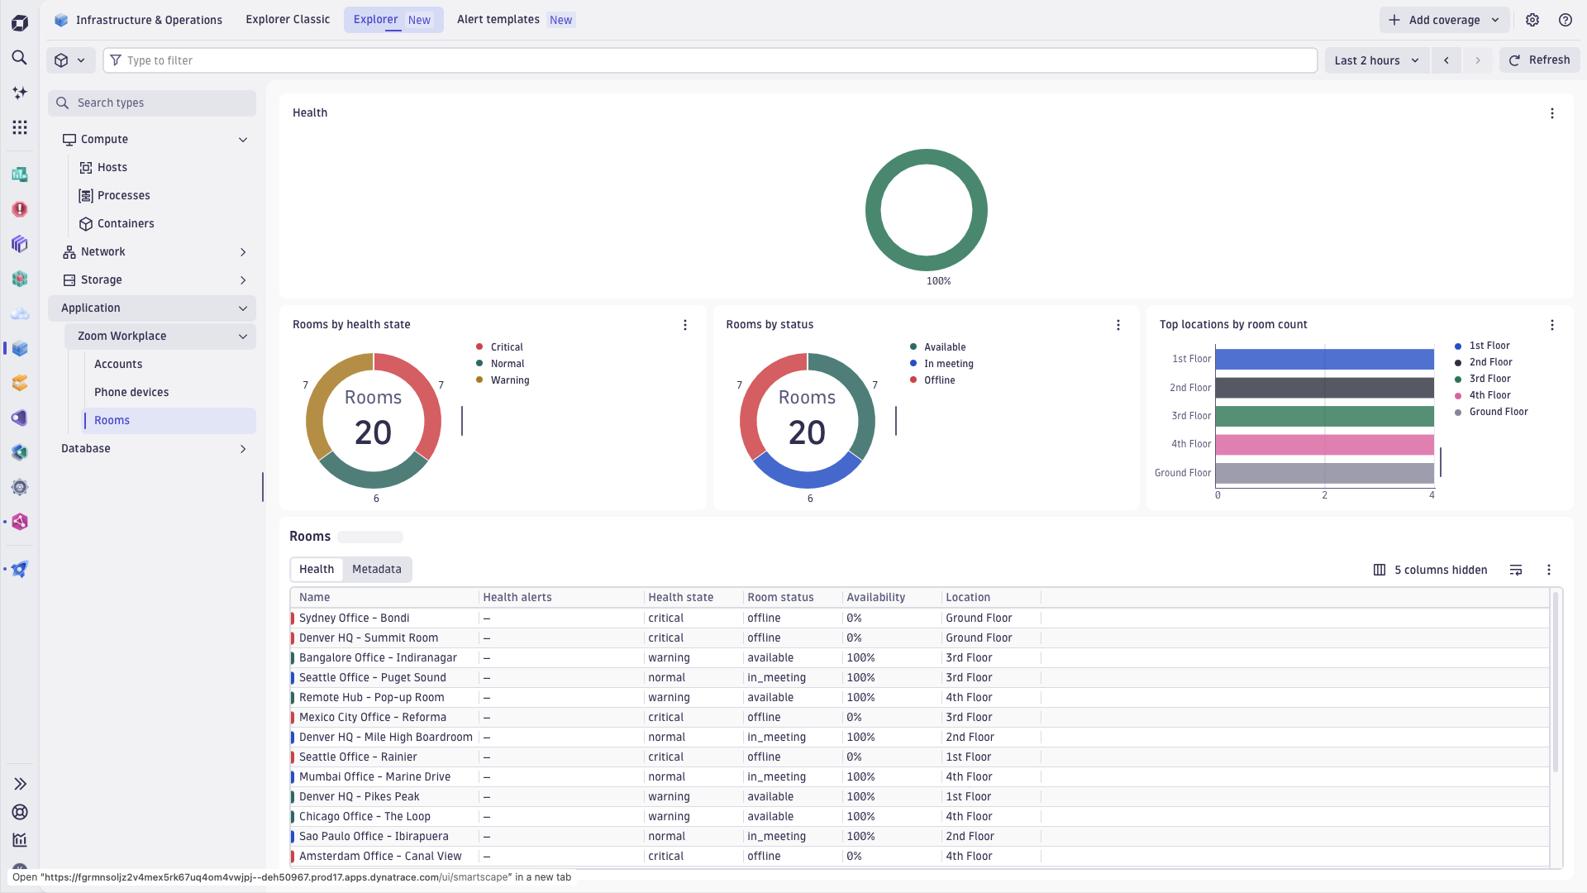This screenshot has height=893, width=1587.
Task: Open the Containers tree item
Action: tap(126, 224)
